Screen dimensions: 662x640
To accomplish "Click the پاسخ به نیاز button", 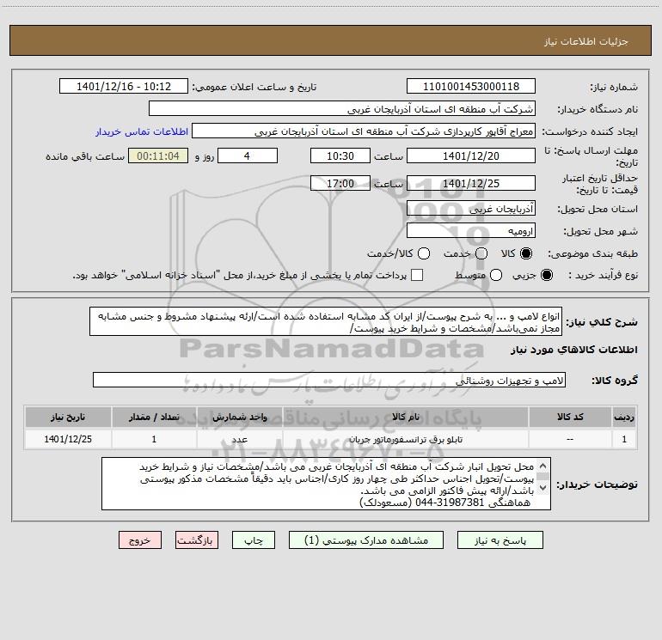I will tap(500, 540).
